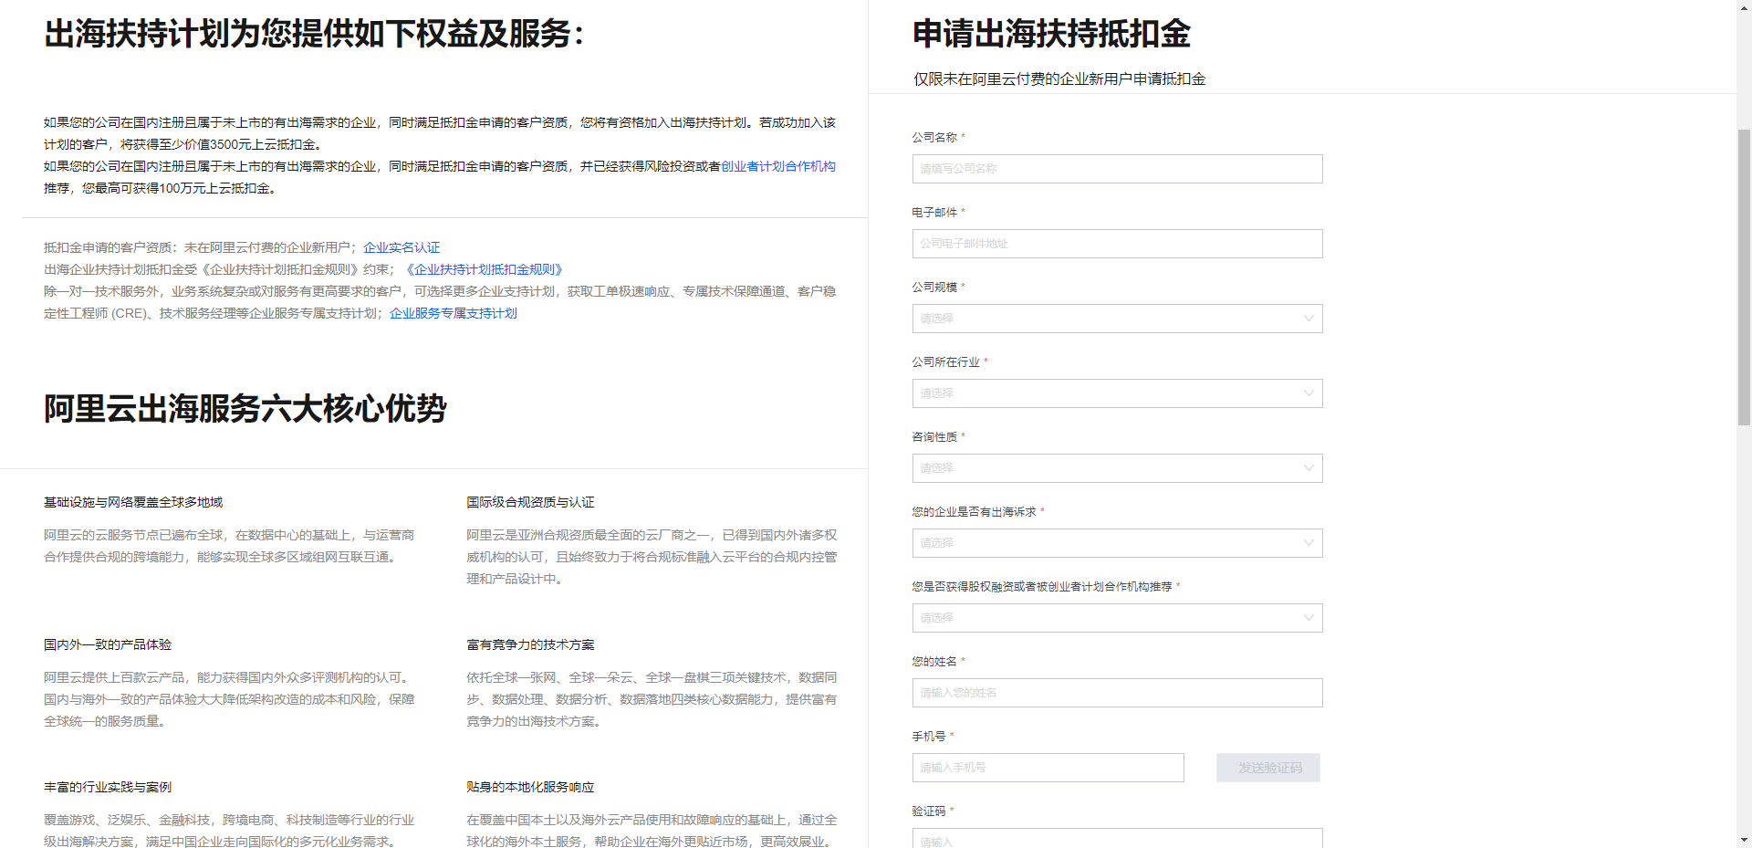This screenshot has height=848, width=1752.
Task: Open the 公司规模 dropdown
Action: click(x=1117, y=319)
